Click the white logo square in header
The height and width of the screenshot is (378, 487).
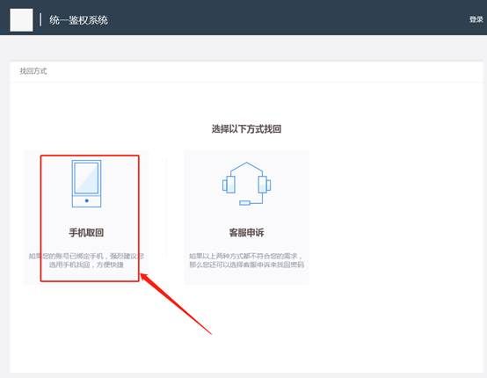pyautogui.click(x=21, y=20)
